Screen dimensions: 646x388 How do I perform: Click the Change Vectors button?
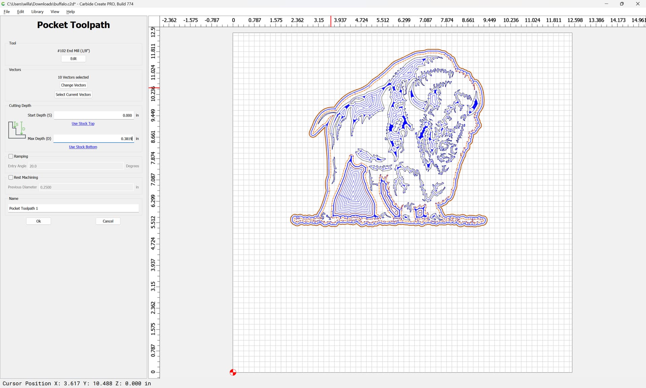[x=73, y=85]
